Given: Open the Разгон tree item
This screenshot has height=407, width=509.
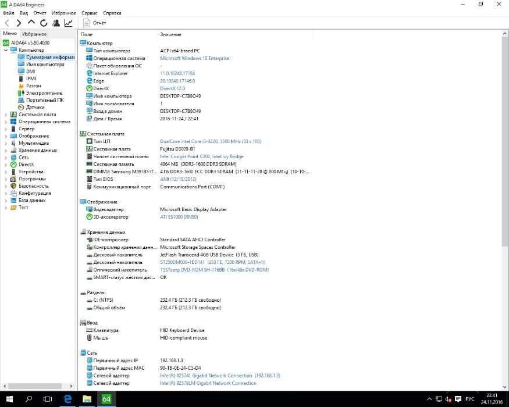Looking at the screenshot, I should [x=30, y=85].
